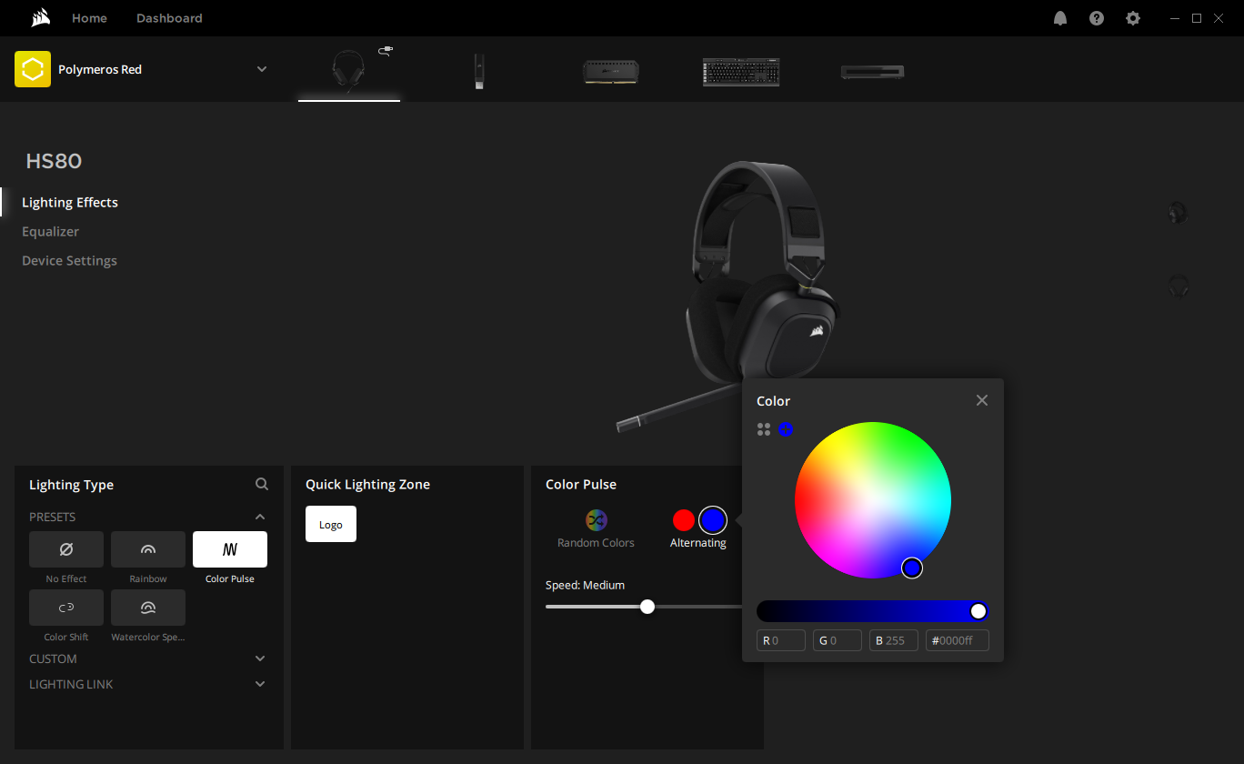Select the Alternating colors option
Viewport: 1244px width, 764px height.
(697, 543)
